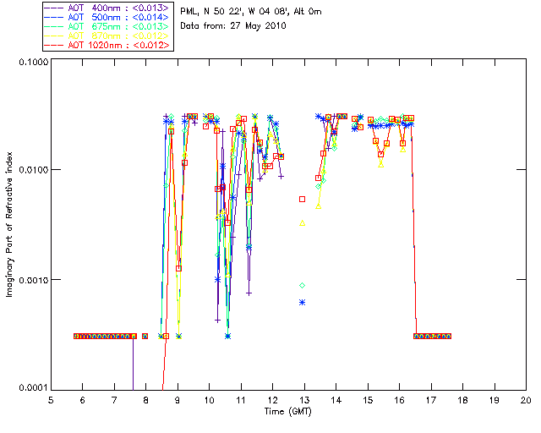Click the PML station location header text
The width and height of the screenshot is (541, 433).
point(251,12)
